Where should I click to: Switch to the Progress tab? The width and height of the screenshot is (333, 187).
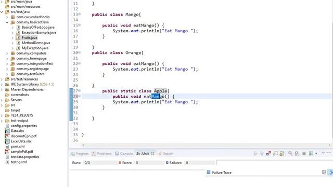80,154
